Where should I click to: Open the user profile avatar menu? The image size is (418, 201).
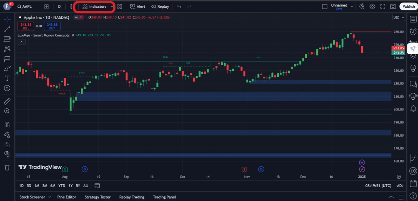pos(7,7)
